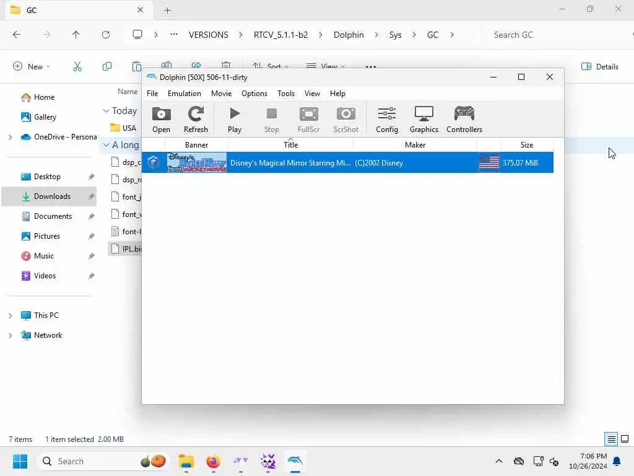634x476 pixels.
Task: Select the GameCube platform icon in game row
Action: click(x=154, y=162)
